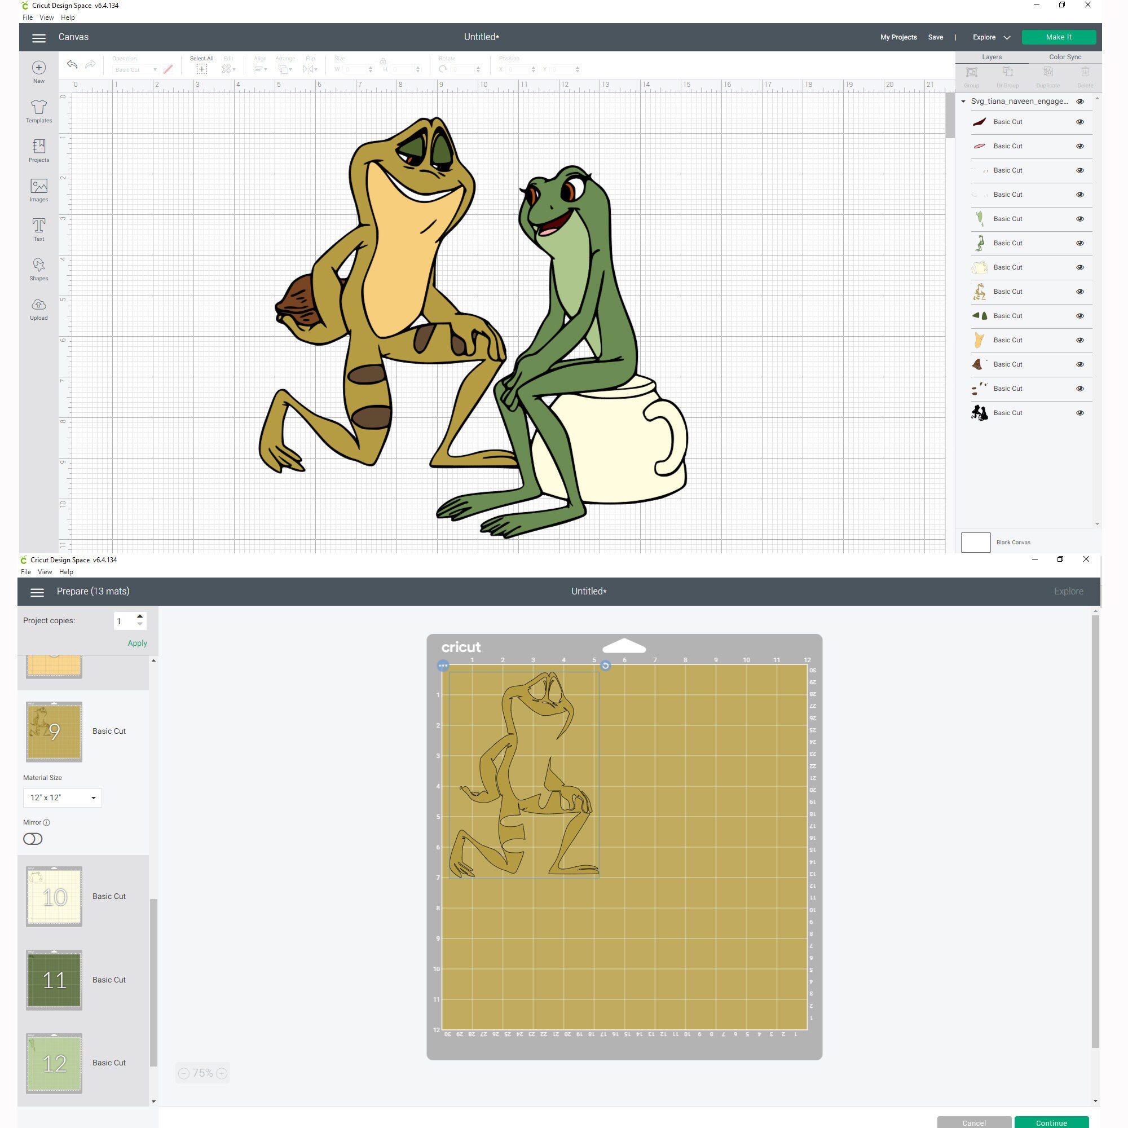Click Continue in the Prepare window
This screenshot has width=1128, height=1128.
tap(1051, 1122)
